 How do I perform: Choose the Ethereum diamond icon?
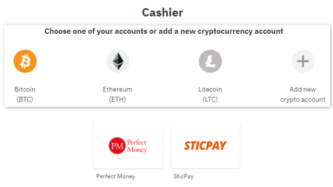[118, 61]
